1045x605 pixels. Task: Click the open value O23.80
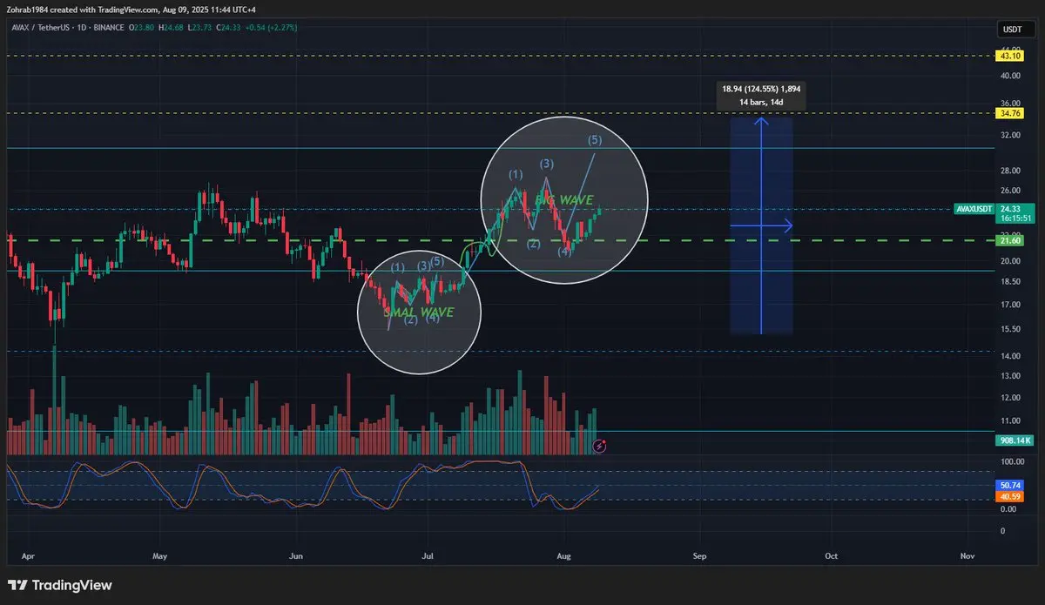pyautogui.click(x=143, y=27)
